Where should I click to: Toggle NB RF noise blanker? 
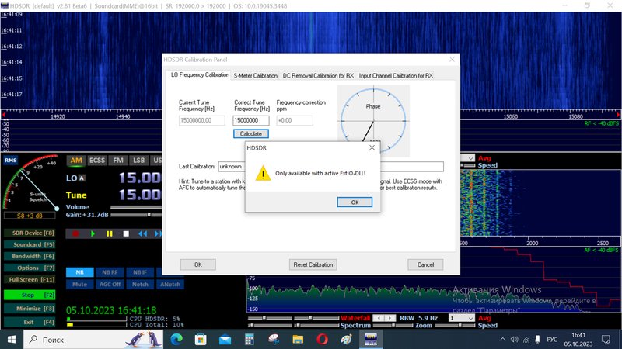[x=110, y=272]
